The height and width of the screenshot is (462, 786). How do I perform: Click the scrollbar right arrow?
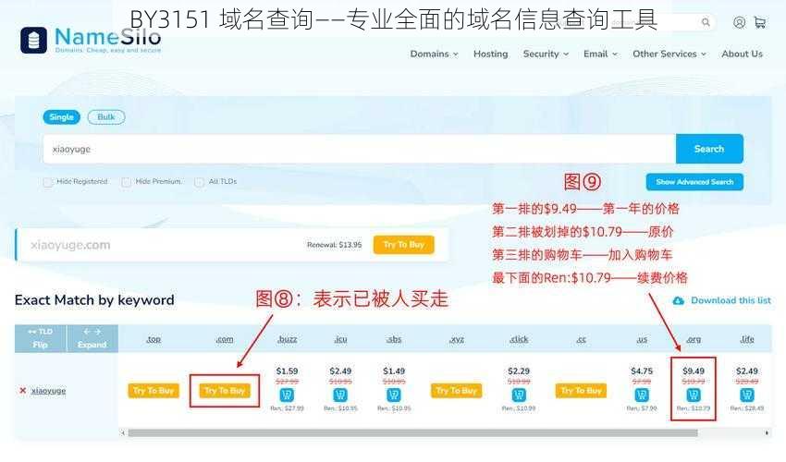tap(767, 432)
